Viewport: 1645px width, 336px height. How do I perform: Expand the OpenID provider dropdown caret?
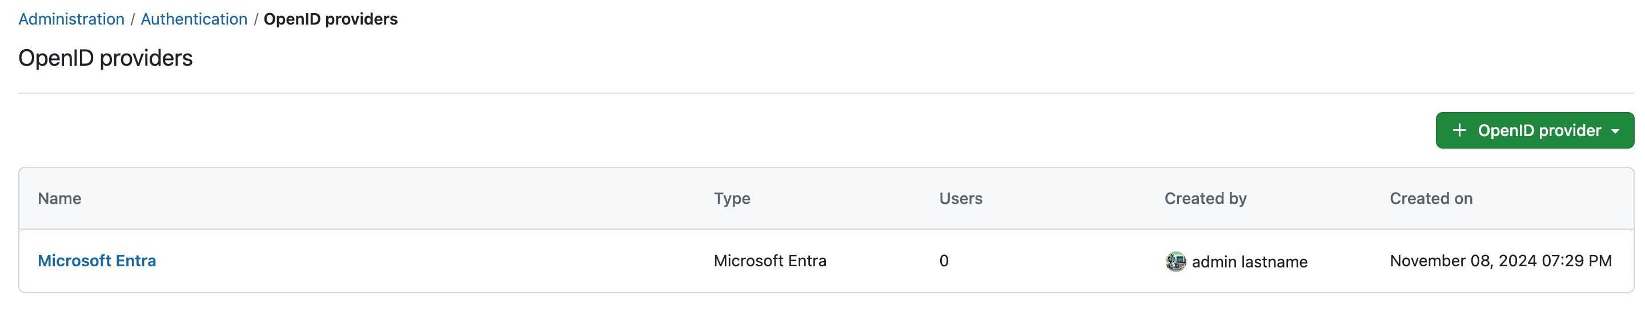click(1615, 131)
